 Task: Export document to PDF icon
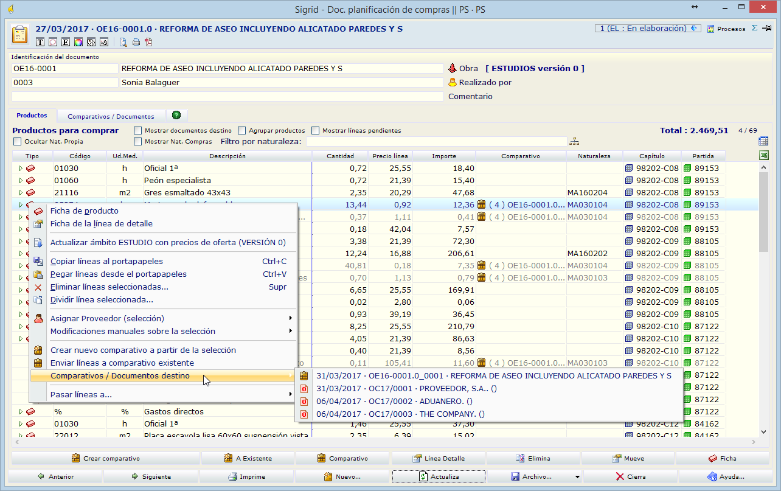pyautogui.click(x=148, y=42)
